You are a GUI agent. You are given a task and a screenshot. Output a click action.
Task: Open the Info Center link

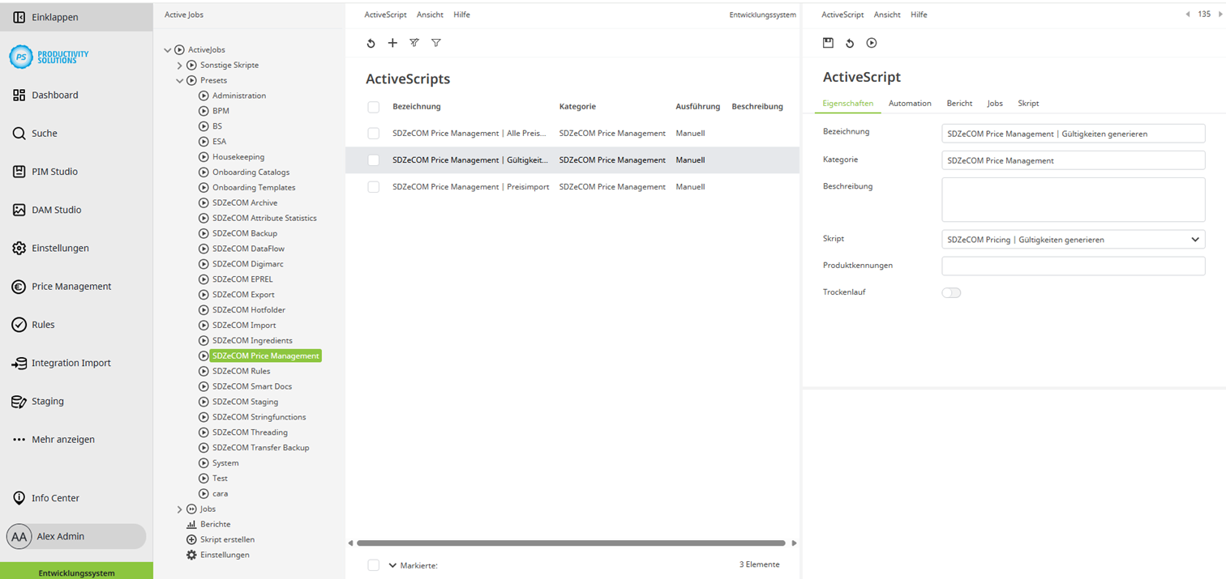pyautogui.click(x=54, y=498)
